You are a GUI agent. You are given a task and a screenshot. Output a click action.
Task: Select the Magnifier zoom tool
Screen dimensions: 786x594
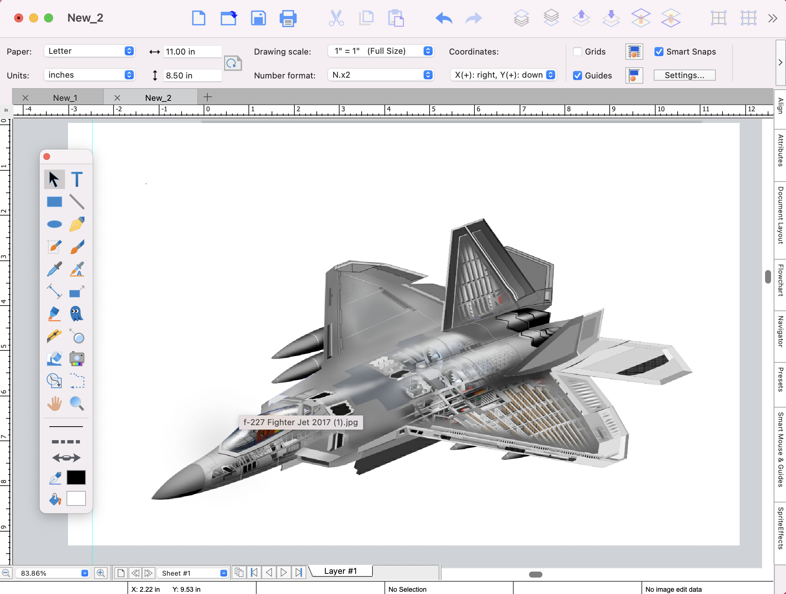coord(77,403)
